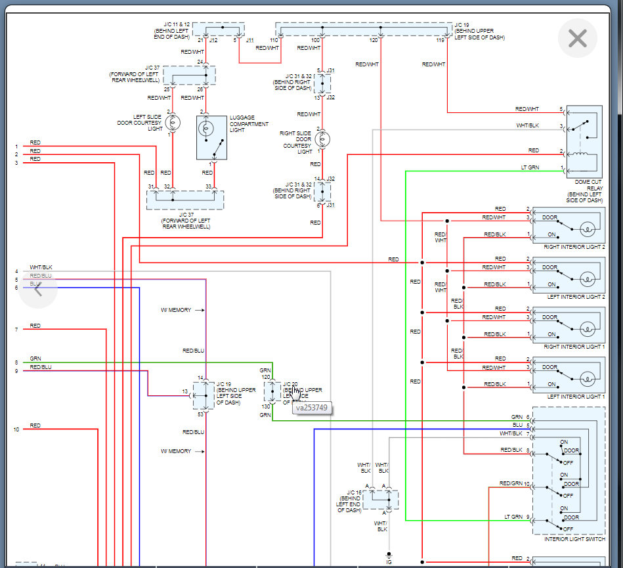Select the 'RIGHT INTERIOR LIGHT 1' label
Screen dimensions: 623x568
pos(574,347)
